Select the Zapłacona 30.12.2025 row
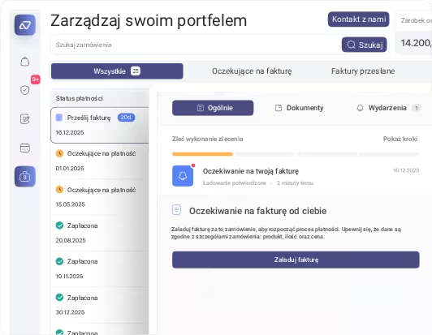The height and width of the screenshot is (335, 432). [101, 305]
